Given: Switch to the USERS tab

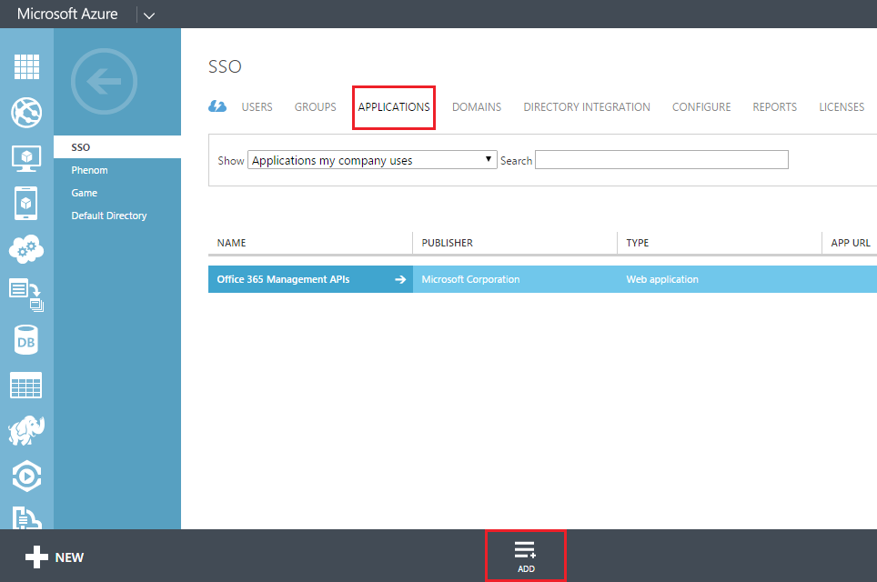Looking at the screenshot, I should coord(257,106).
